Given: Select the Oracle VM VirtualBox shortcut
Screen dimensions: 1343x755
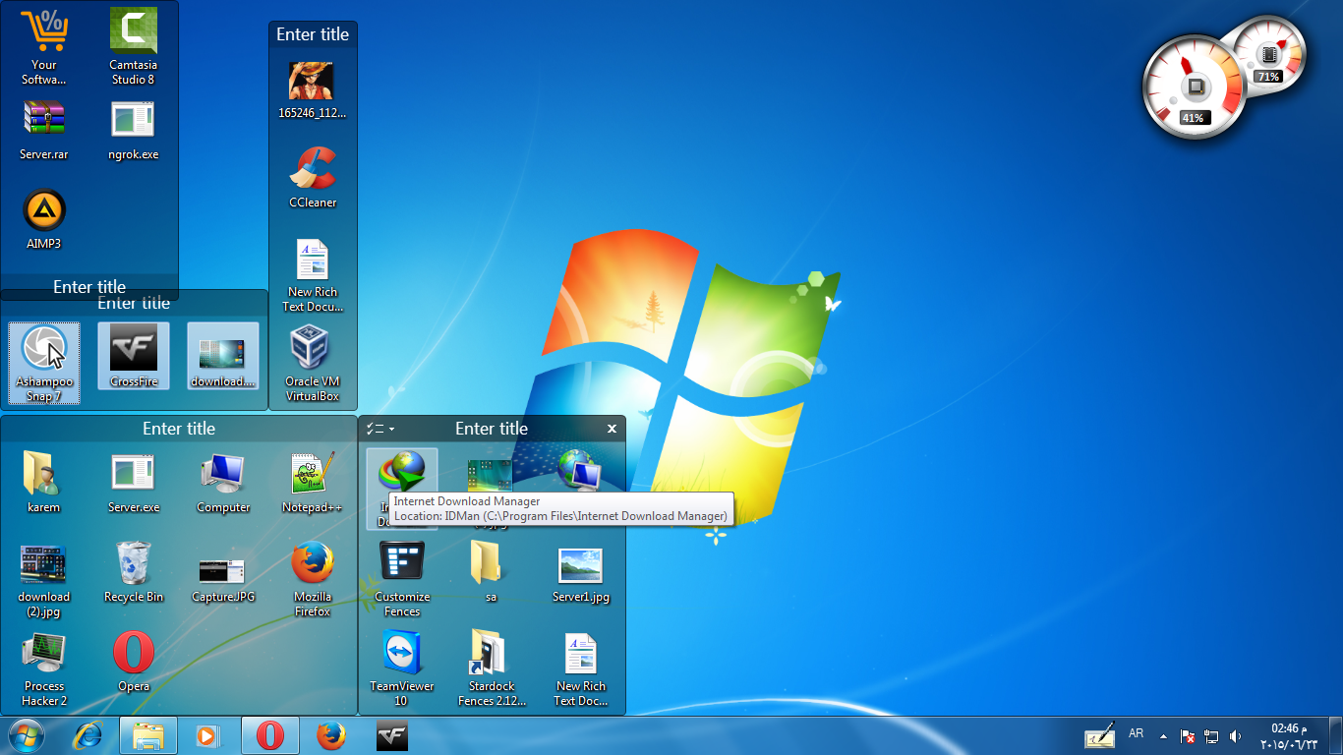Looking at the screenshot, I should tap(313, 364).
